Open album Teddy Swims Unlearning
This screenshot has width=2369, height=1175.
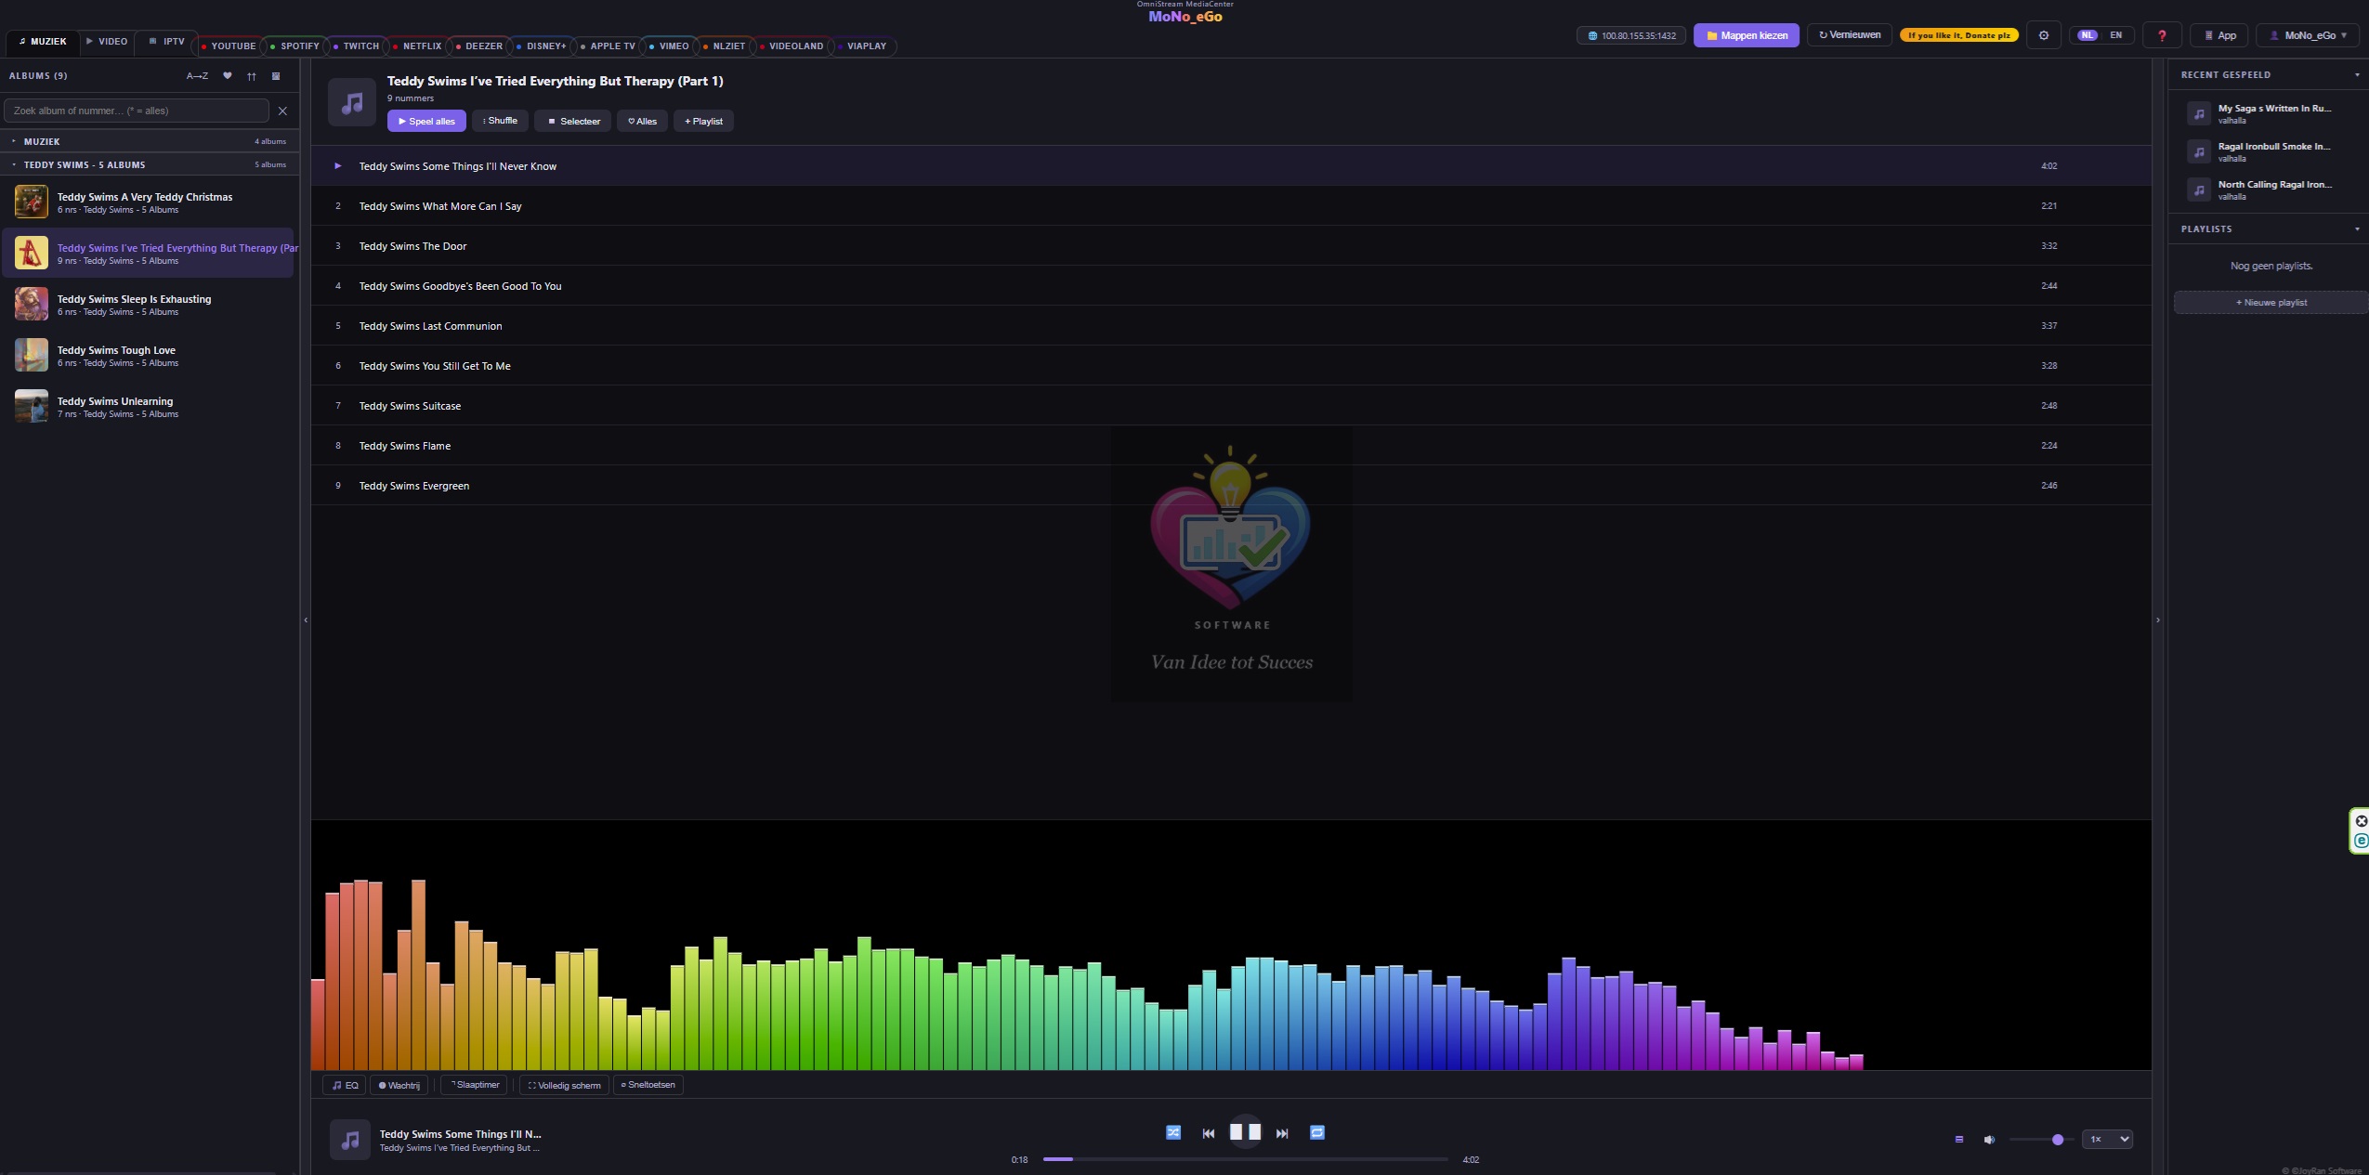148,406
